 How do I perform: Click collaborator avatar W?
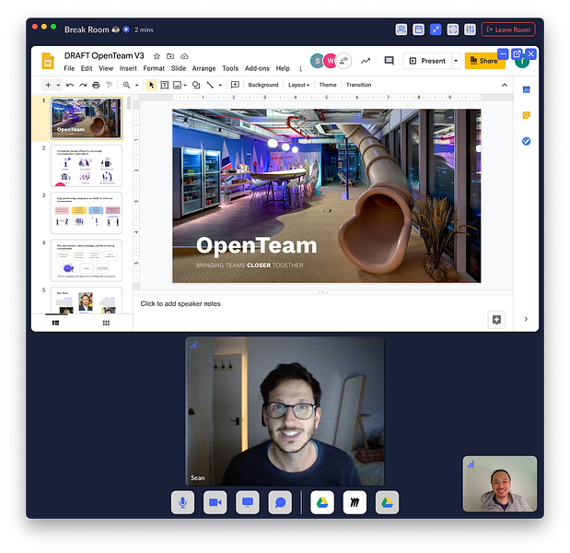330,61
